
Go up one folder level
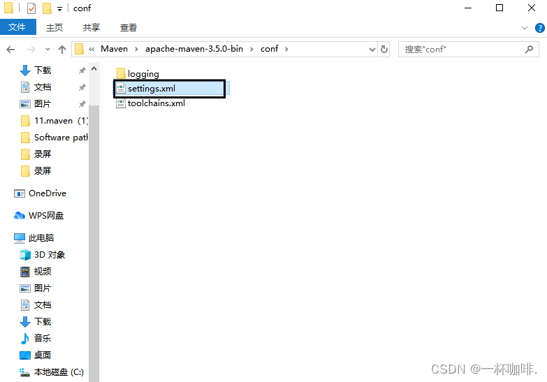62,50
